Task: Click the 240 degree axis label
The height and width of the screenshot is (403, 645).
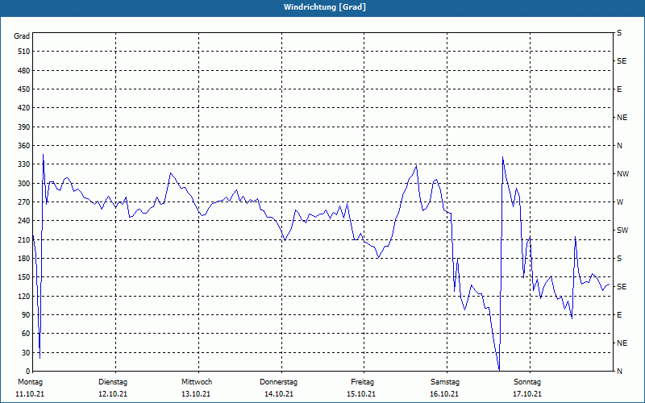Action: pyautogui.click(x=23, y=221)
